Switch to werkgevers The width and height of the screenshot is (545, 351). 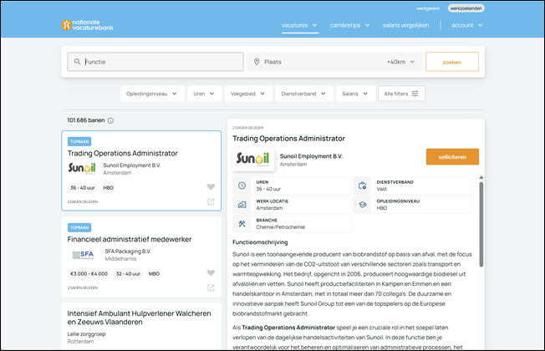428,8
